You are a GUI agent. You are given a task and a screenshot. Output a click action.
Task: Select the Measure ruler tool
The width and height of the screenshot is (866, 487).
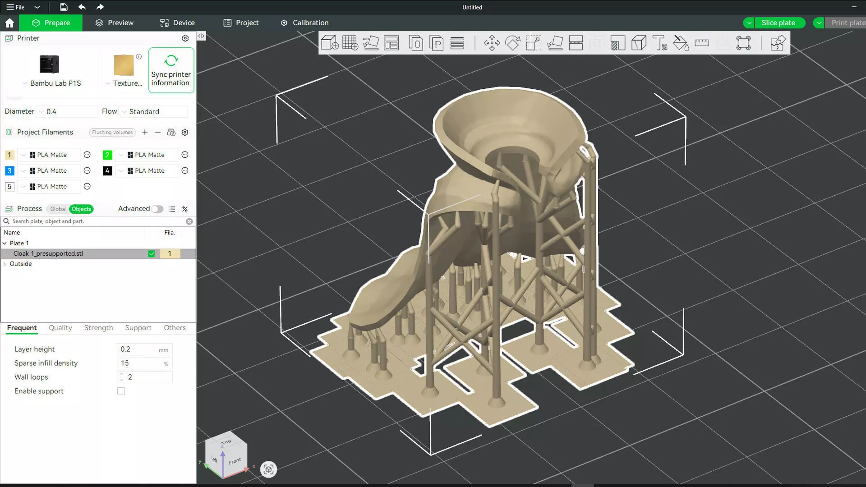(702, 43)
